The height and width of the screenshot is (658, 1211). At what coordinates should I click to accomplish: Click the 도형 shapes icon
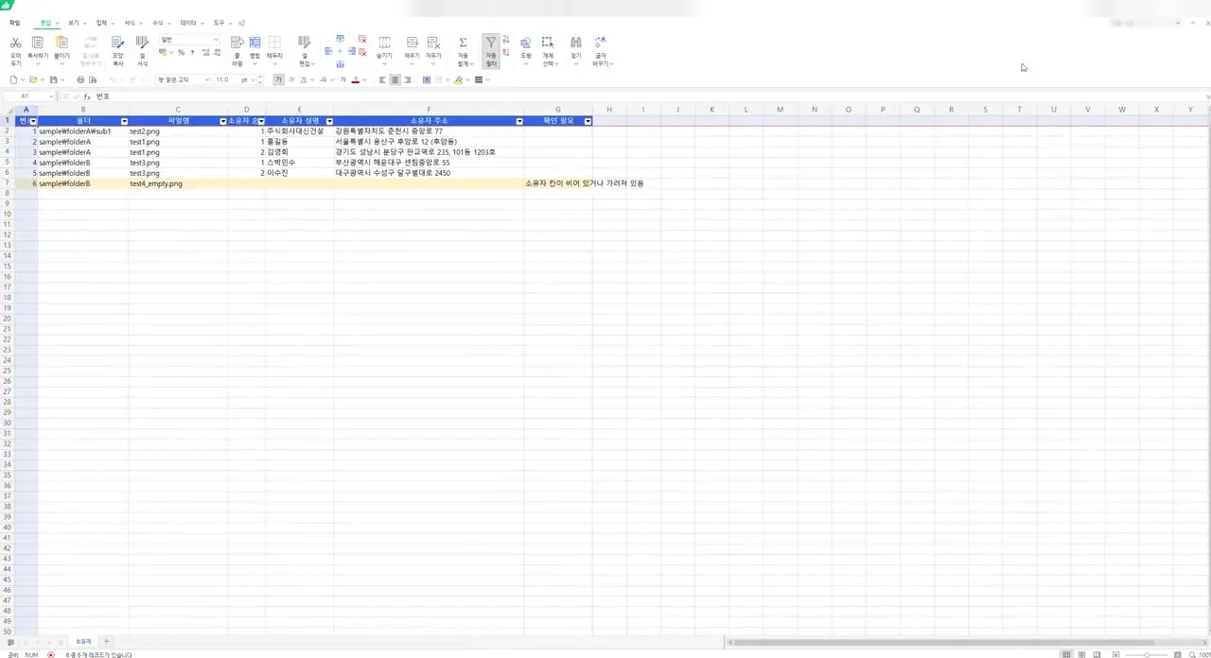click(x=526, y=43)
